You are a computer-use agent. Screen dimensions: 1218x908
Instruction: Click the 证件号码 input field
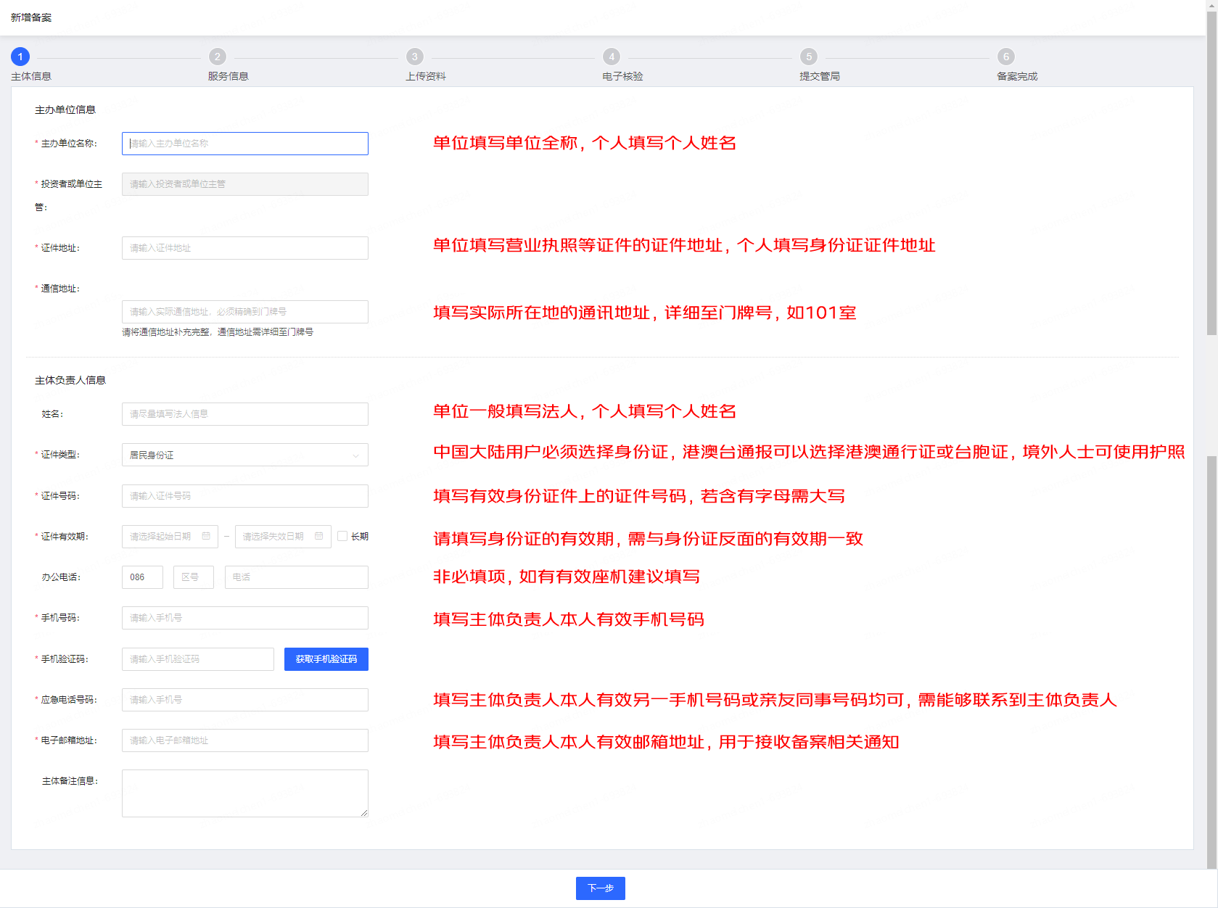pyautogui.click(x=245, y=496)
